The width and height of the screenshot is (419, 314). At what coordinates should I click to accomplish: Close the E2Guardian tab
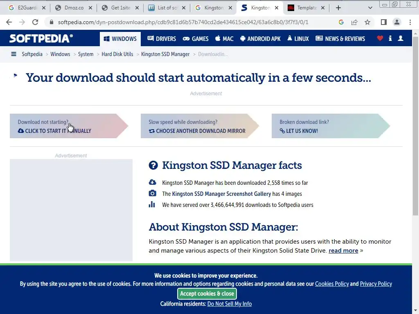[x=44, y=8]
